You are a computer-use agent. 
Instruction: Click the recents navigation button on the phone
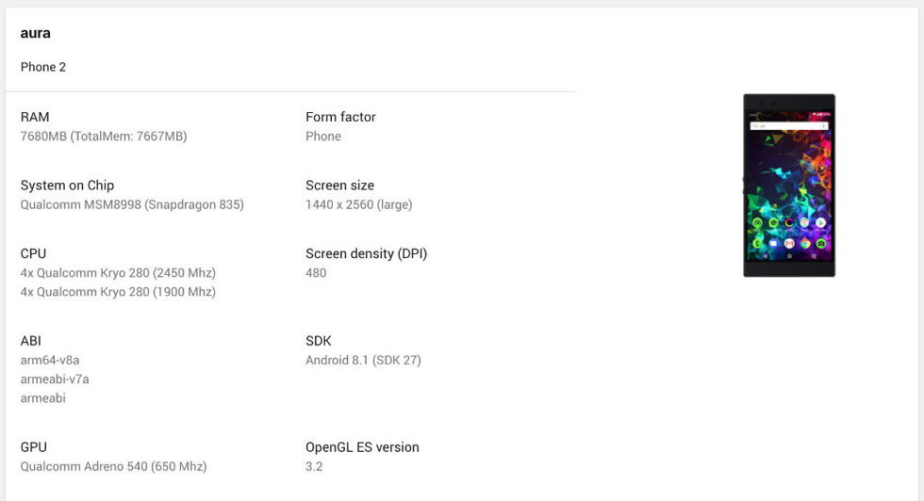[x=813, y=255]
